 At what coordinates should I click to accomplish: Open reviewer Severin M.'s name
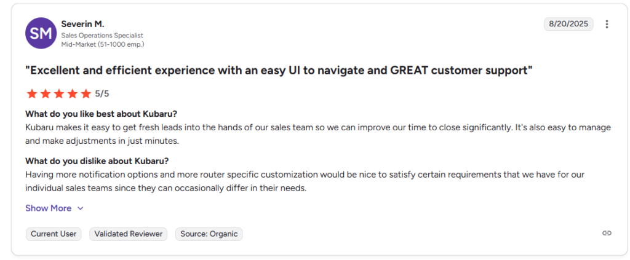(x=82, y=24)
